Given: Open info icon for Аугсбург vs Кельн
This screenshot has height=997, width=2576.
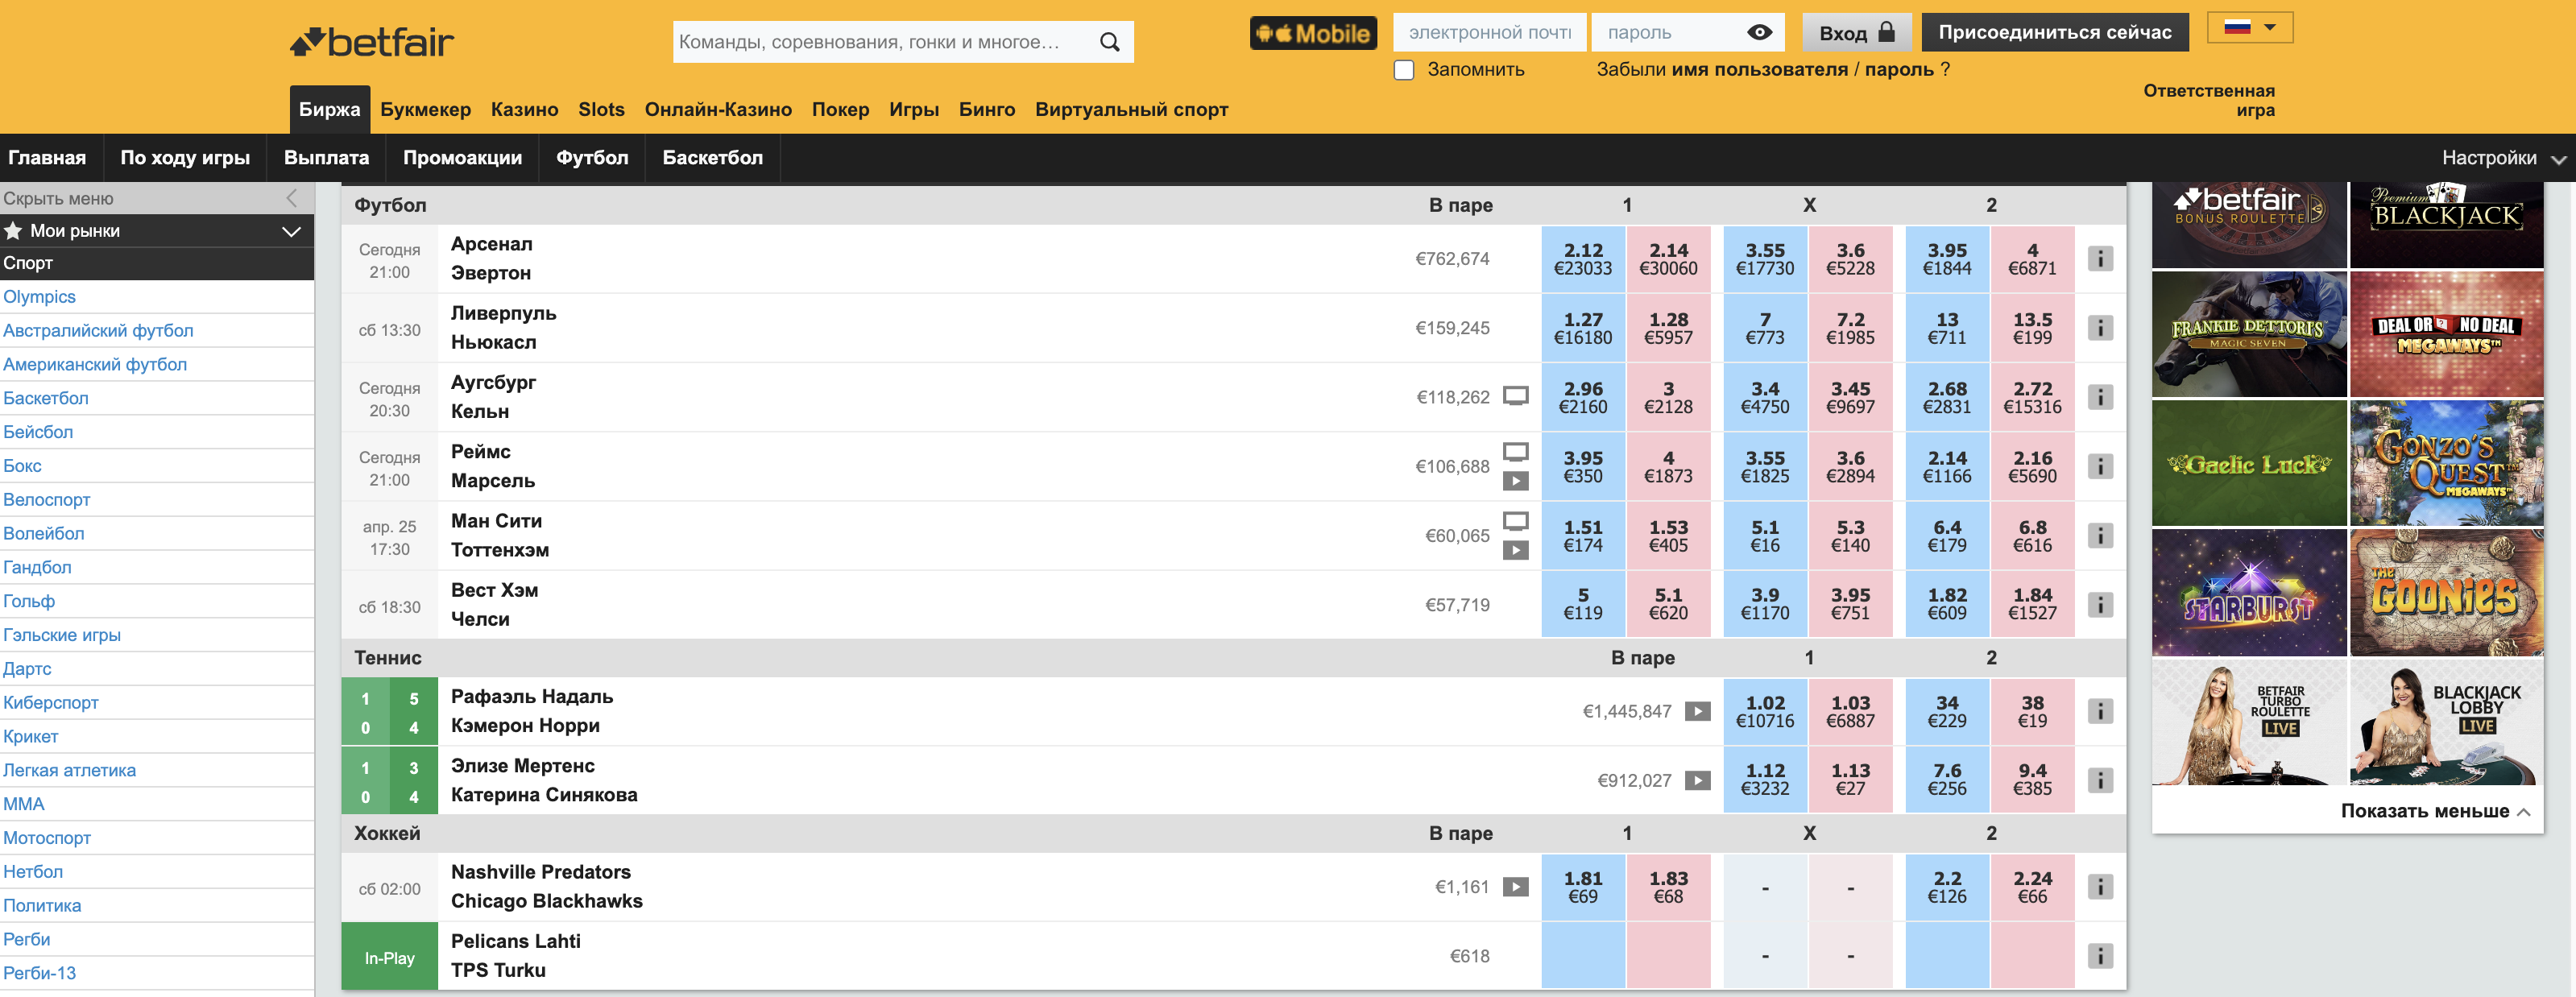Looking at the screenshot, I should point(2100,397).
